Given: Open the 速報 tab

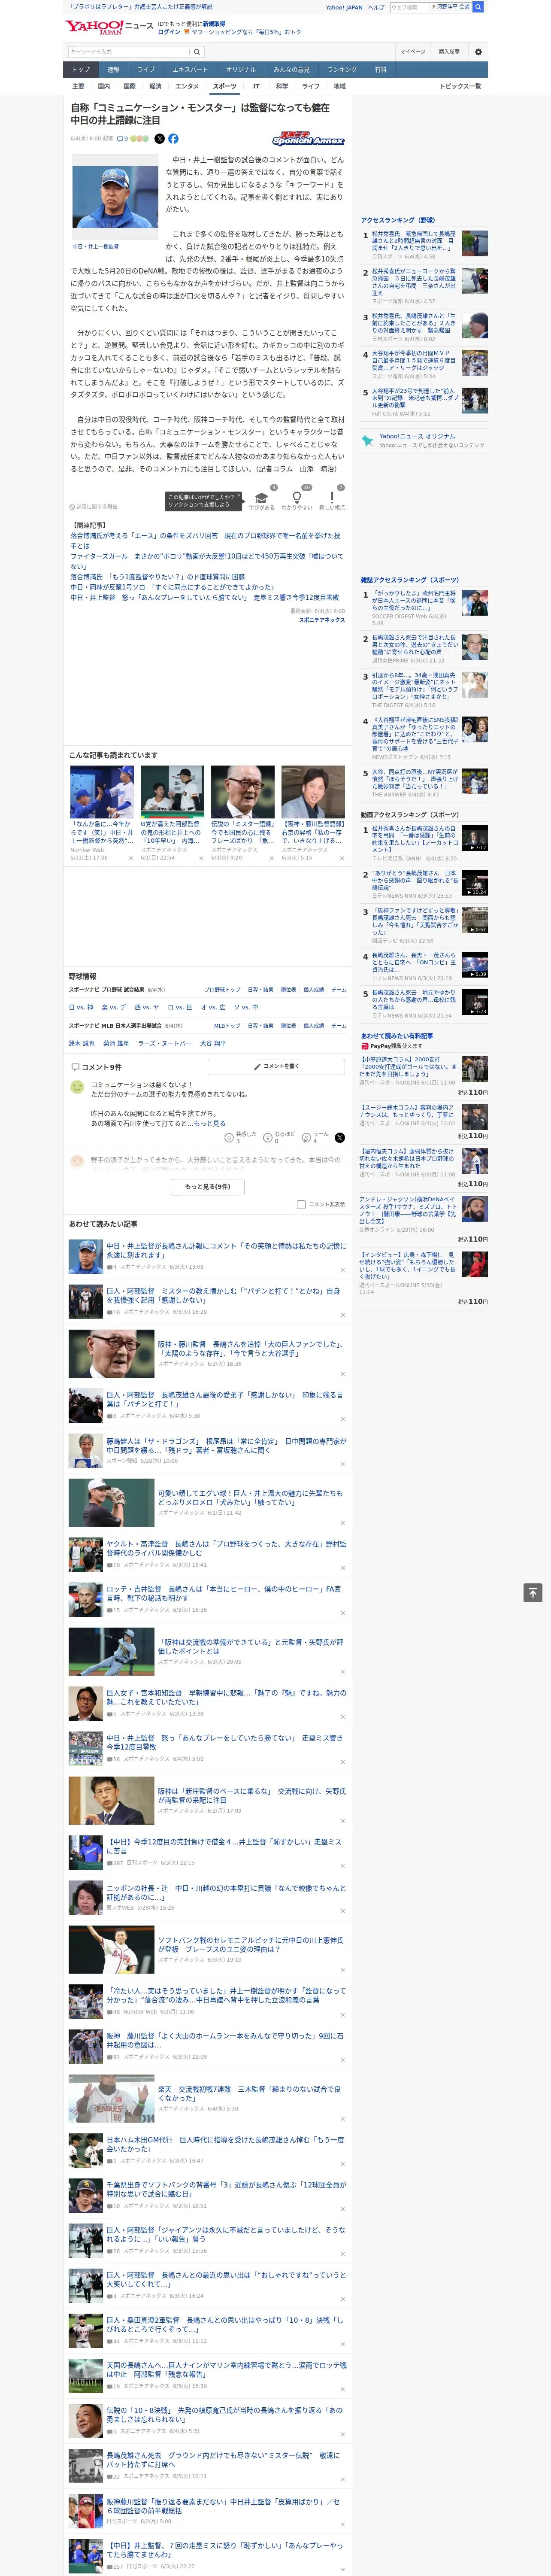Looking at the screenshot, I should pyautogui.click(x=113, y=70).
